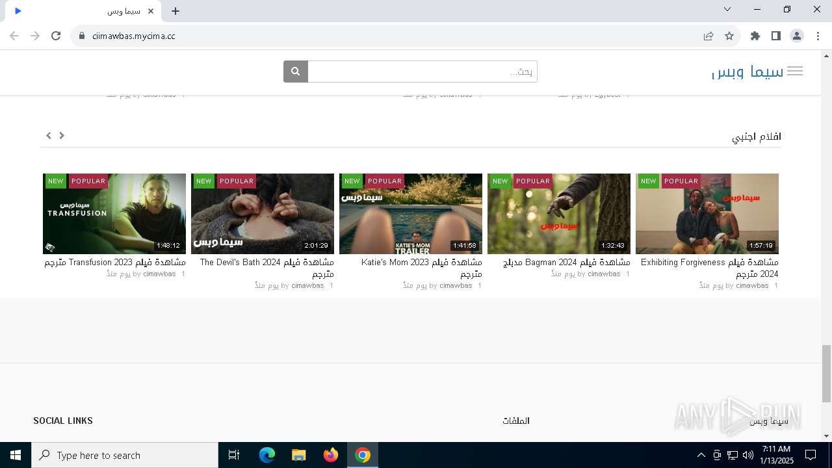Open Chrome three-dot menu

click(818, 36)
